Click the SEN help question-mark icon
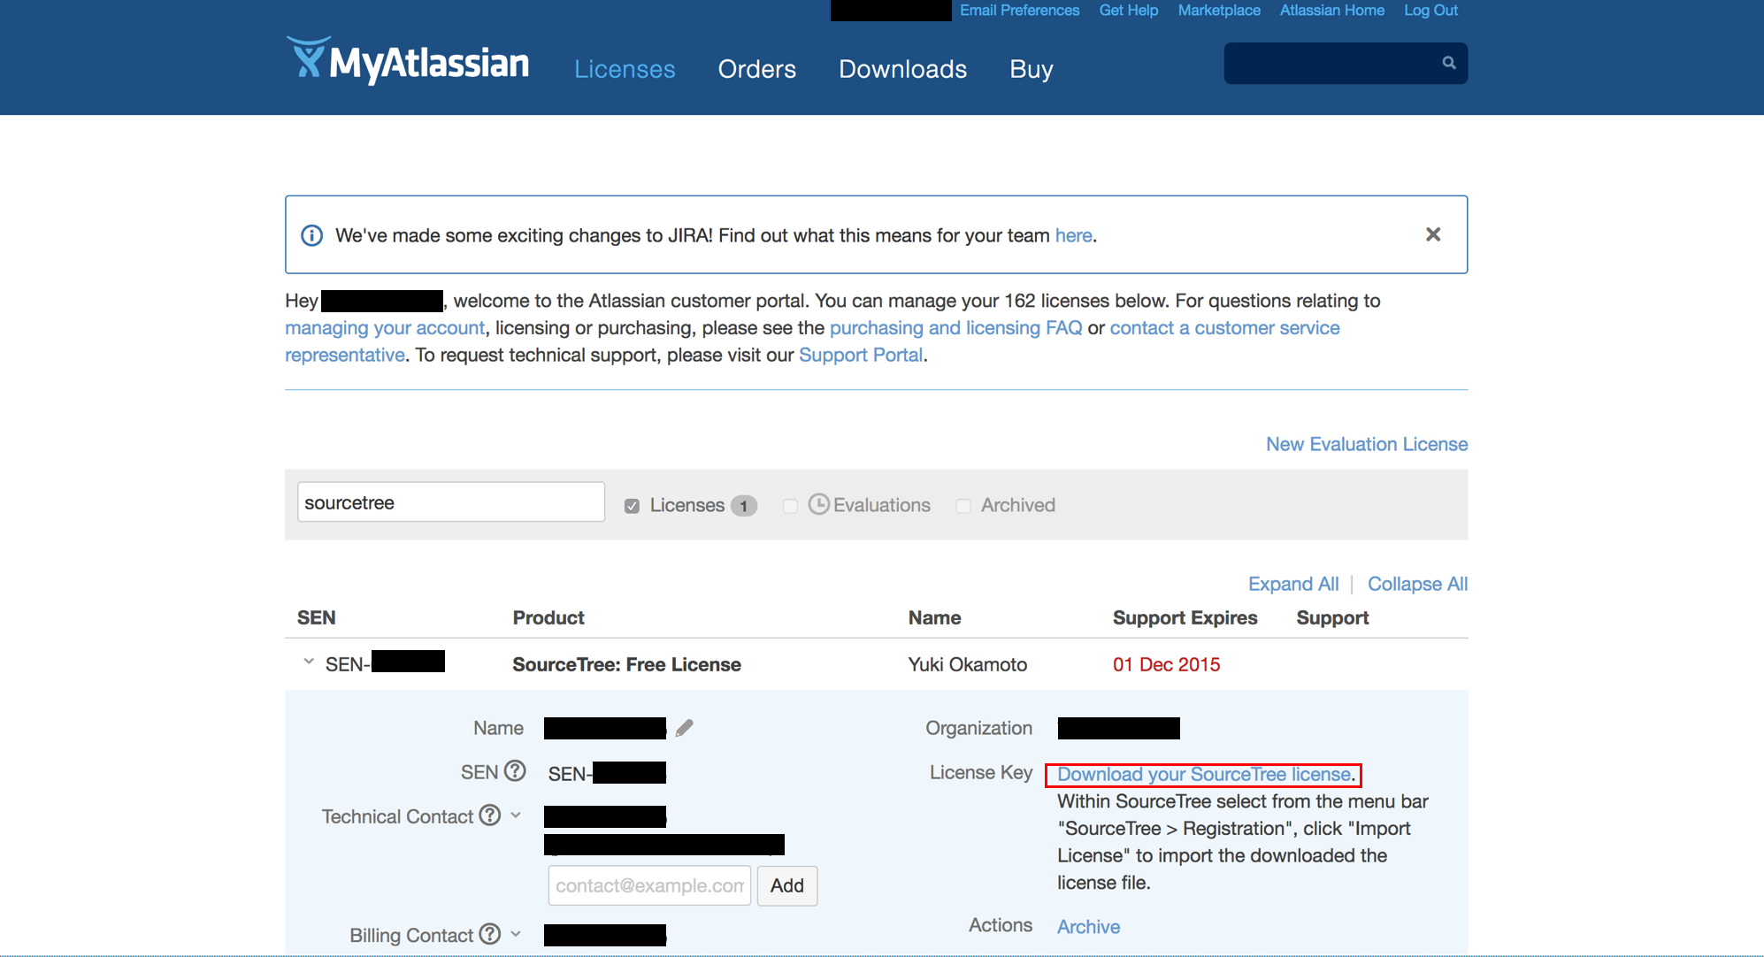Screen dimensions: 1764x957 (515, 771)
